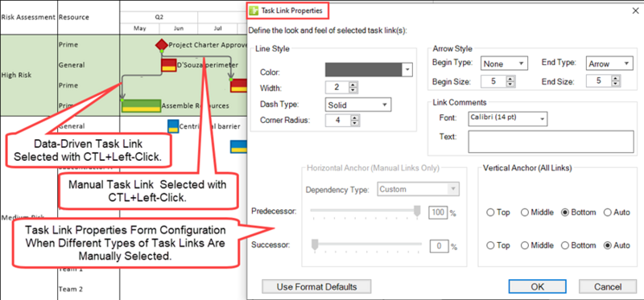Click the May month header

click(x=139, y=29)
